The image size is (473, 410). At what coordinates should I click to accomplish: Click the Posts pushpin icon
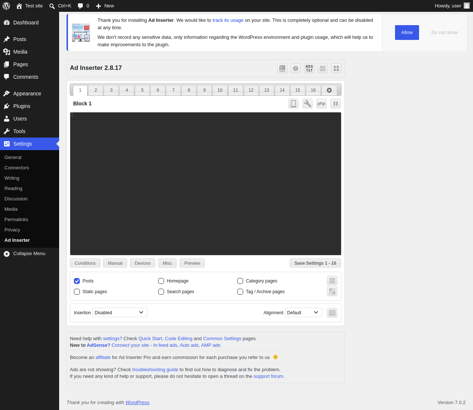pyautogui.click(x=7, y=39)
